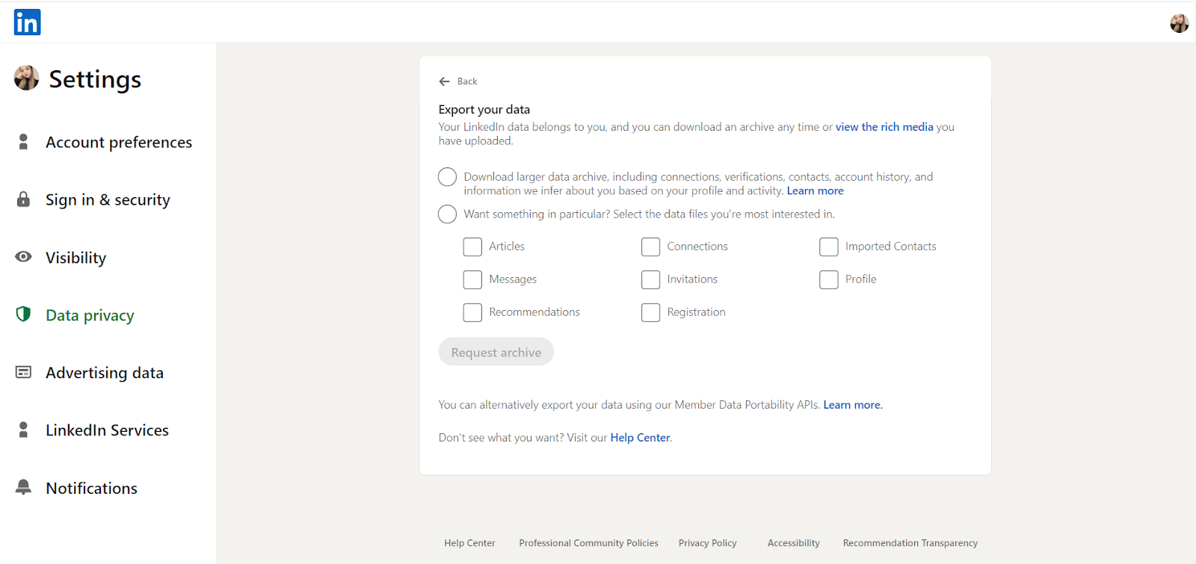Check the Recommendations checkbox
This screenshot has width=1196, height=564.
[x=472, y=312]
